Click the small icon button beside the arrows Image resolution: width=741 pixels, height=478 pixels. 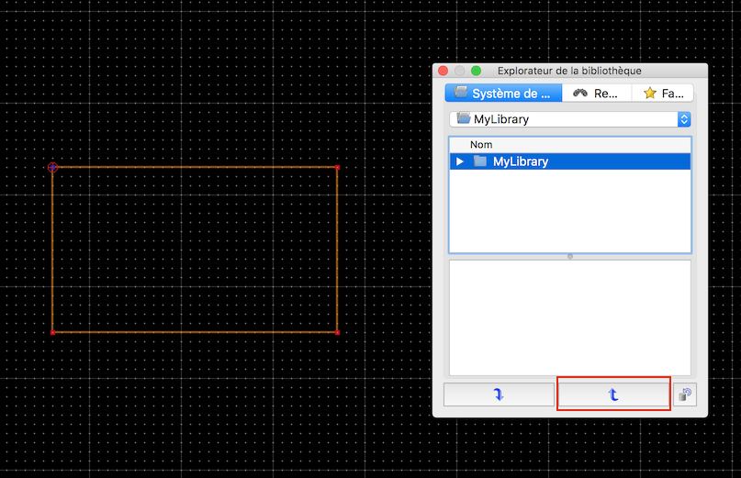[x=684, y=395]
